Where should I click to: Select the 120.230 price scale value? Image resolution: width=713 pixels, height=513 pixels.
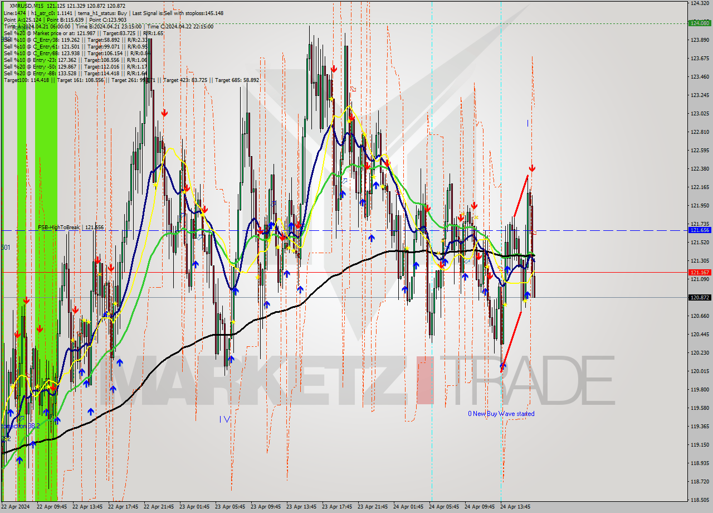pyautogui.click(x=700, y=353)
